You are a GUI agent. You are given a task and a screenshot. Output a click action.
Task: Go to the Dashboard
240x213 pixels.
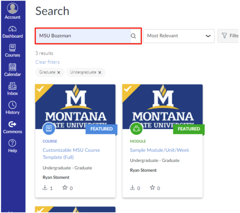(x=13, y=32)
